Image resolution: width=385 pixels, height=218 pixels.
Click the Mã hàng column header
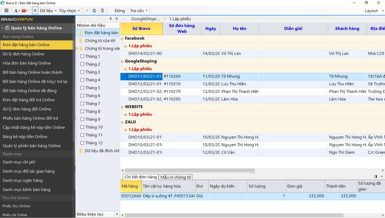click(131, 186)
